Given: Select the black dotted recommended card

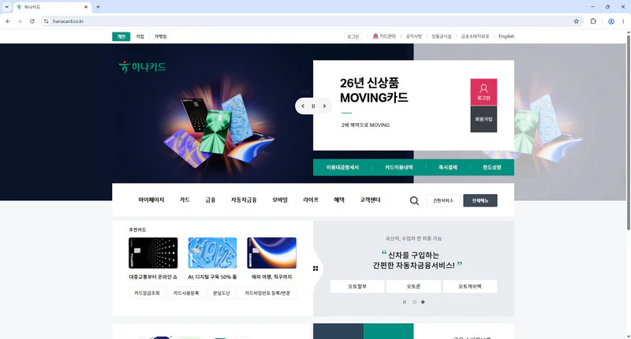Looking at the screenshot, I should (x=153, y=253).
